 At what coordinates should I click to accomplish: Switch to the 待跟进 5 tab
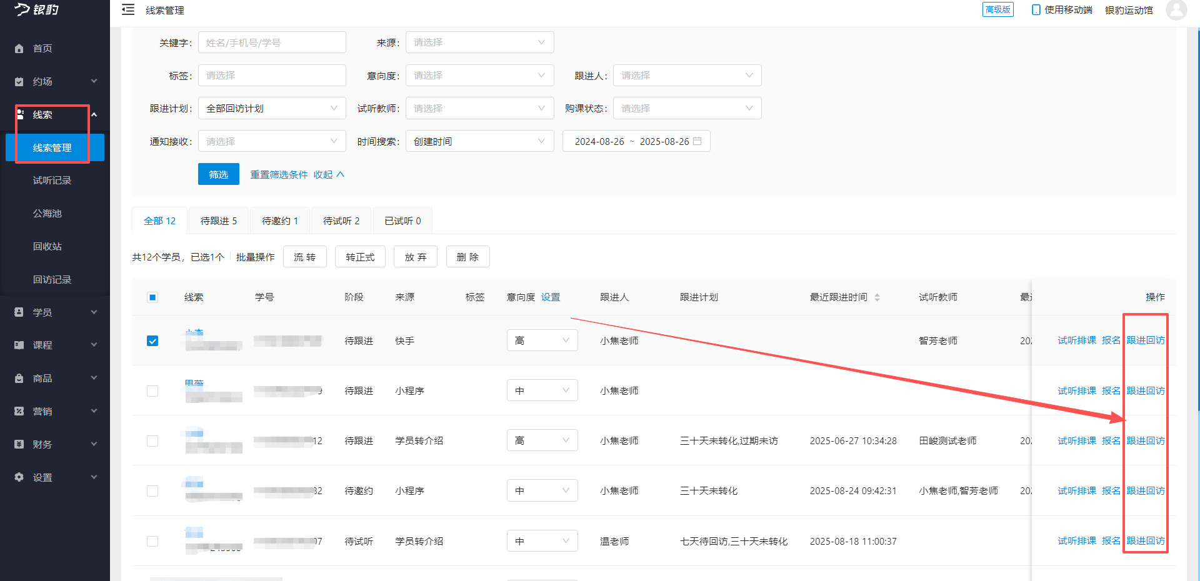click(x=217, y=220)
